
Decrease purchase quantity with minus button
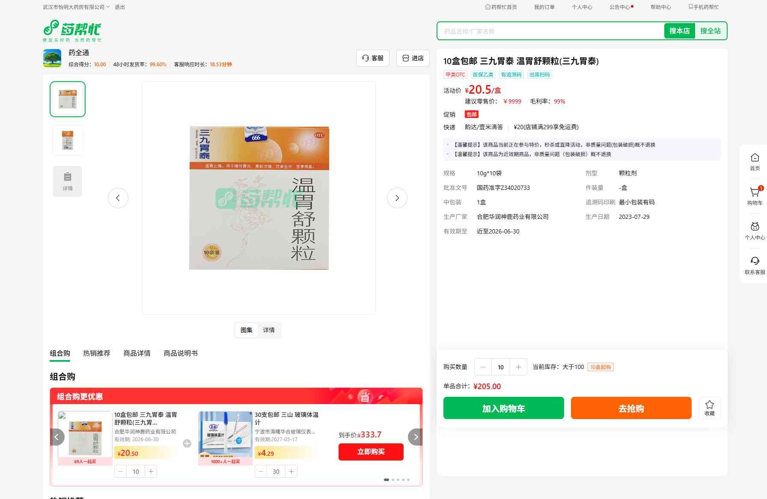pyautogui.click(x=483, y=367)
